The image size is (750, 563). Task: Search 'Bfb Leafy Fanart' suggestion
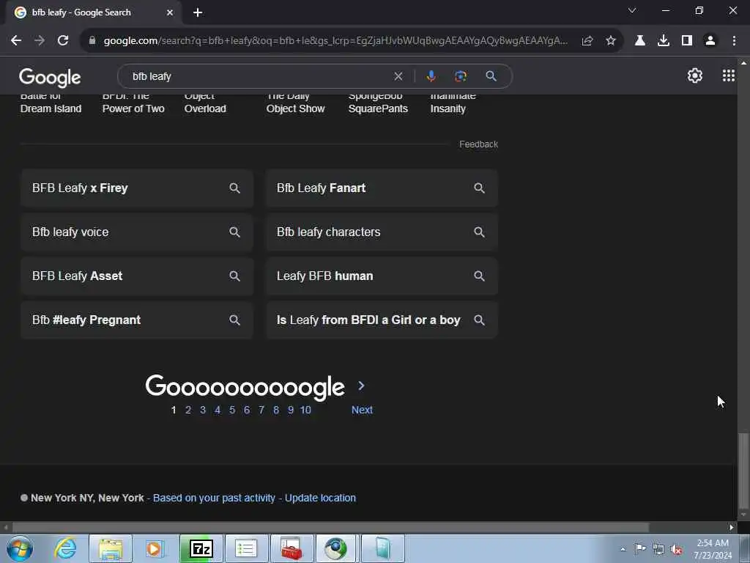(x=382, y=188)
